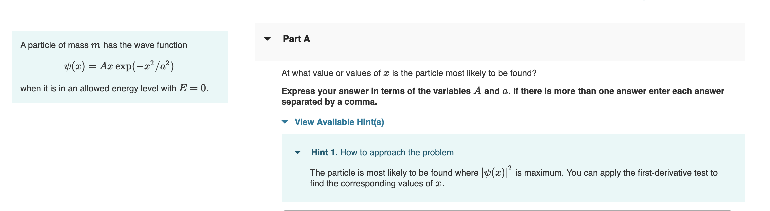The height and width of the screenshot is (211, 770).
Task: Open View Available Hint(s)
Action: coord(339,122)
